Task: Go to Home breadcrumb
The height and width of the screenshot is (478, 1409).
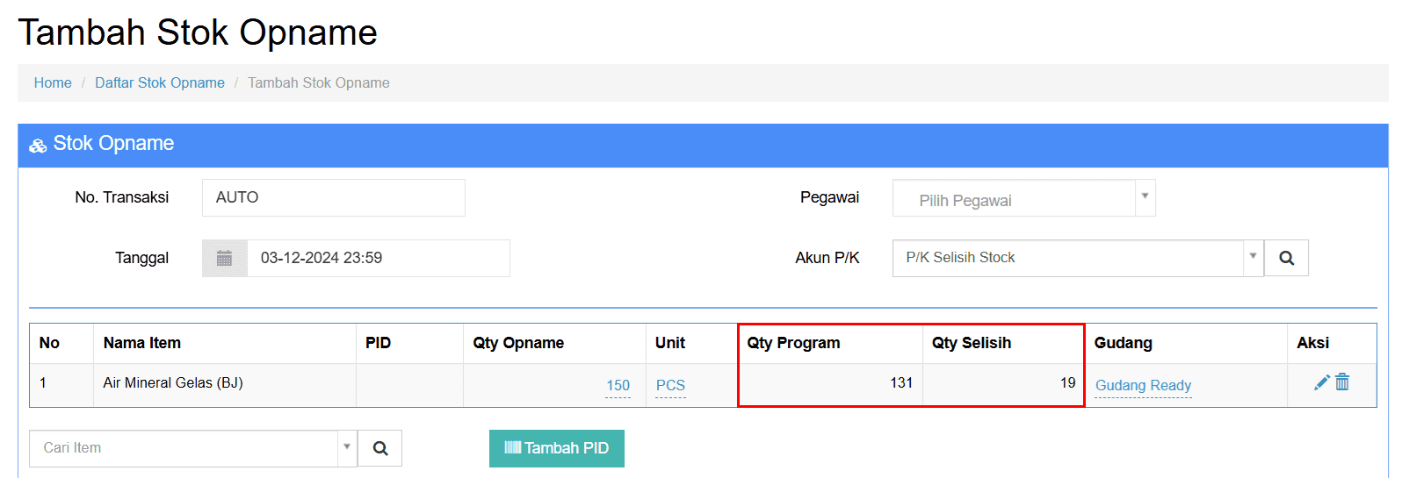Action: [x=53, y=82]
